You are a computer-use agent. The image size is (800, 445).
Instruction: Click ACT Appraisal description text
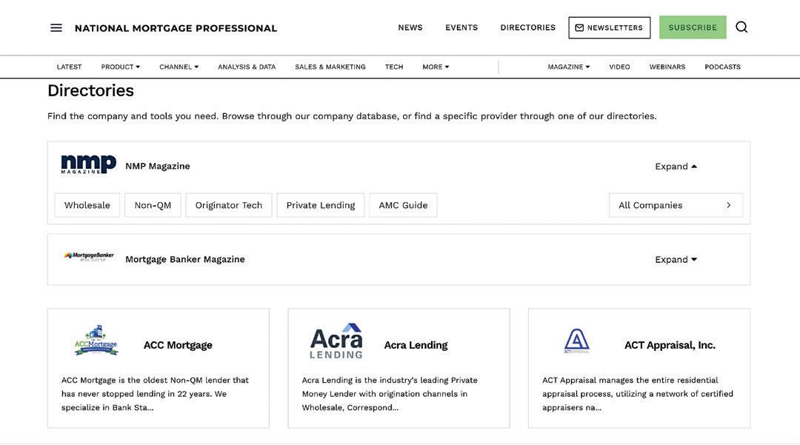pos(638,393)
